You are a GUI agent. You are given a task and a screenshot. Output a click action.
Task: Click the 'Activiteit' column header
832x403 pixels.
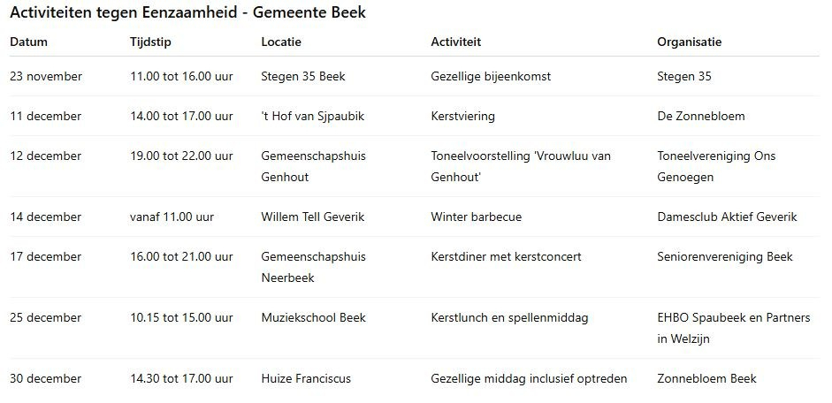(x=455, y=42)
